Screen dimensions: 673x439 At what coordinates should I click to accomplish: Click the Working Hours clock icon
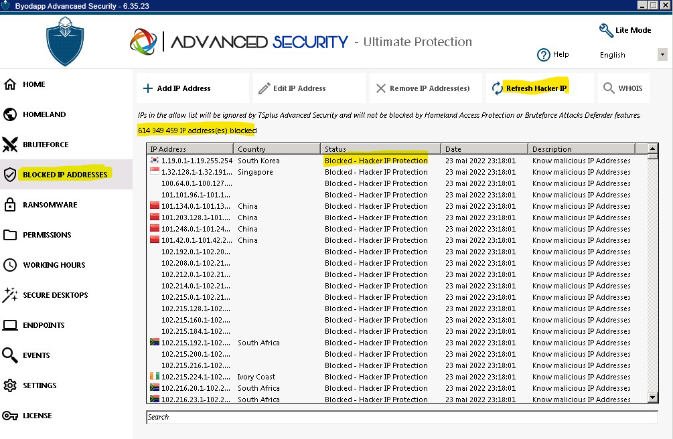coord(10,265)
